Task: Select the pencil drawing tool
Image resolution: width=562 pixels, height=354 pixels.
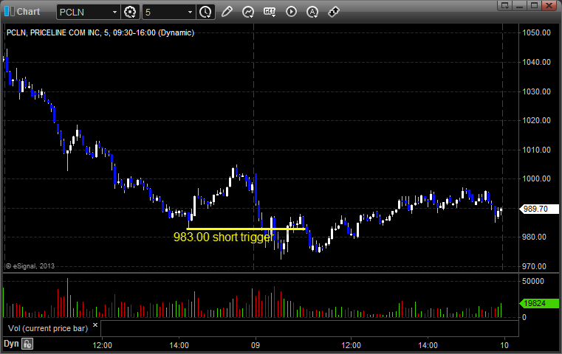Action: 227,12
